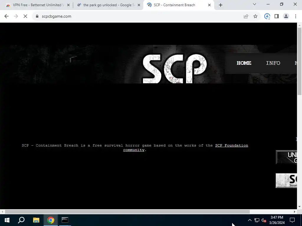Image resolution: width=302 pixels, height=226 pixels.
Task: Open a new tab
Action: (221, 5)
